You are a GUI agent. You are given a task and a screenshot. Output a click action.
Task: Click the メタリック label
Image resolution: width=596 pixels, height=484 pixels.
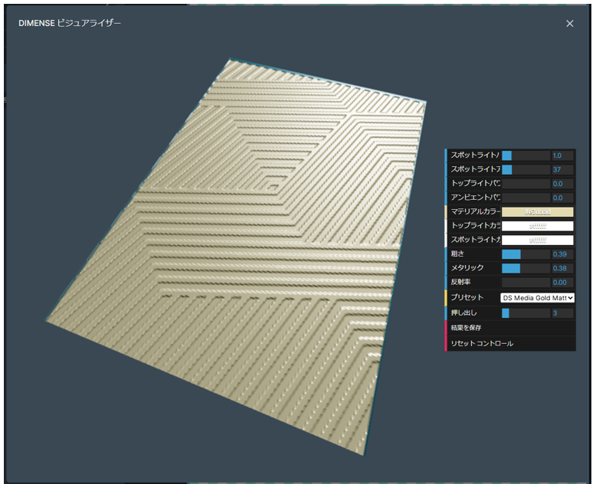467,268
